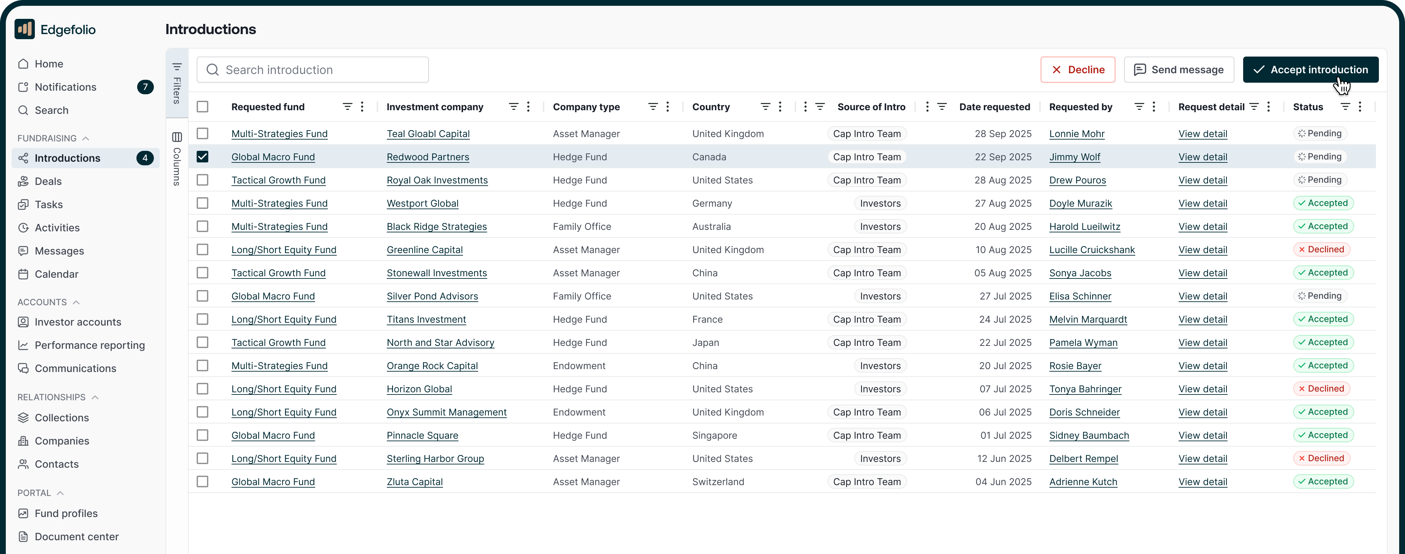Open Notifications from the sidebar
The image size is (1405, 554).
[x=65, y=87]
